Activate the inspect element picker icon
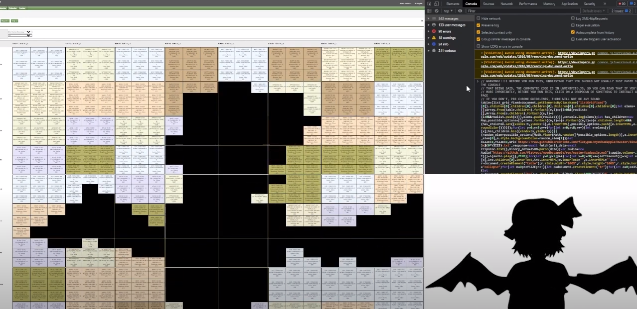 point(429,4)
